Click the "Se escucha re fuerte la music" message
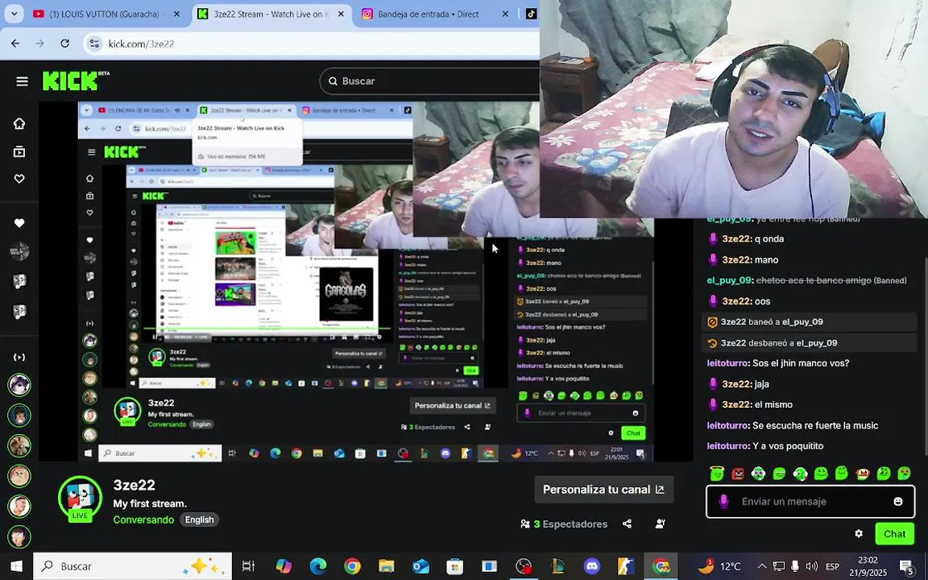 [x=815, y=425]
